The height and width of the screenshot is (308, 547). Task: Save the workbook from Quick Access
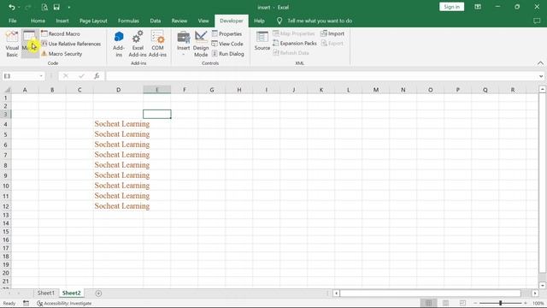(56, 7)
